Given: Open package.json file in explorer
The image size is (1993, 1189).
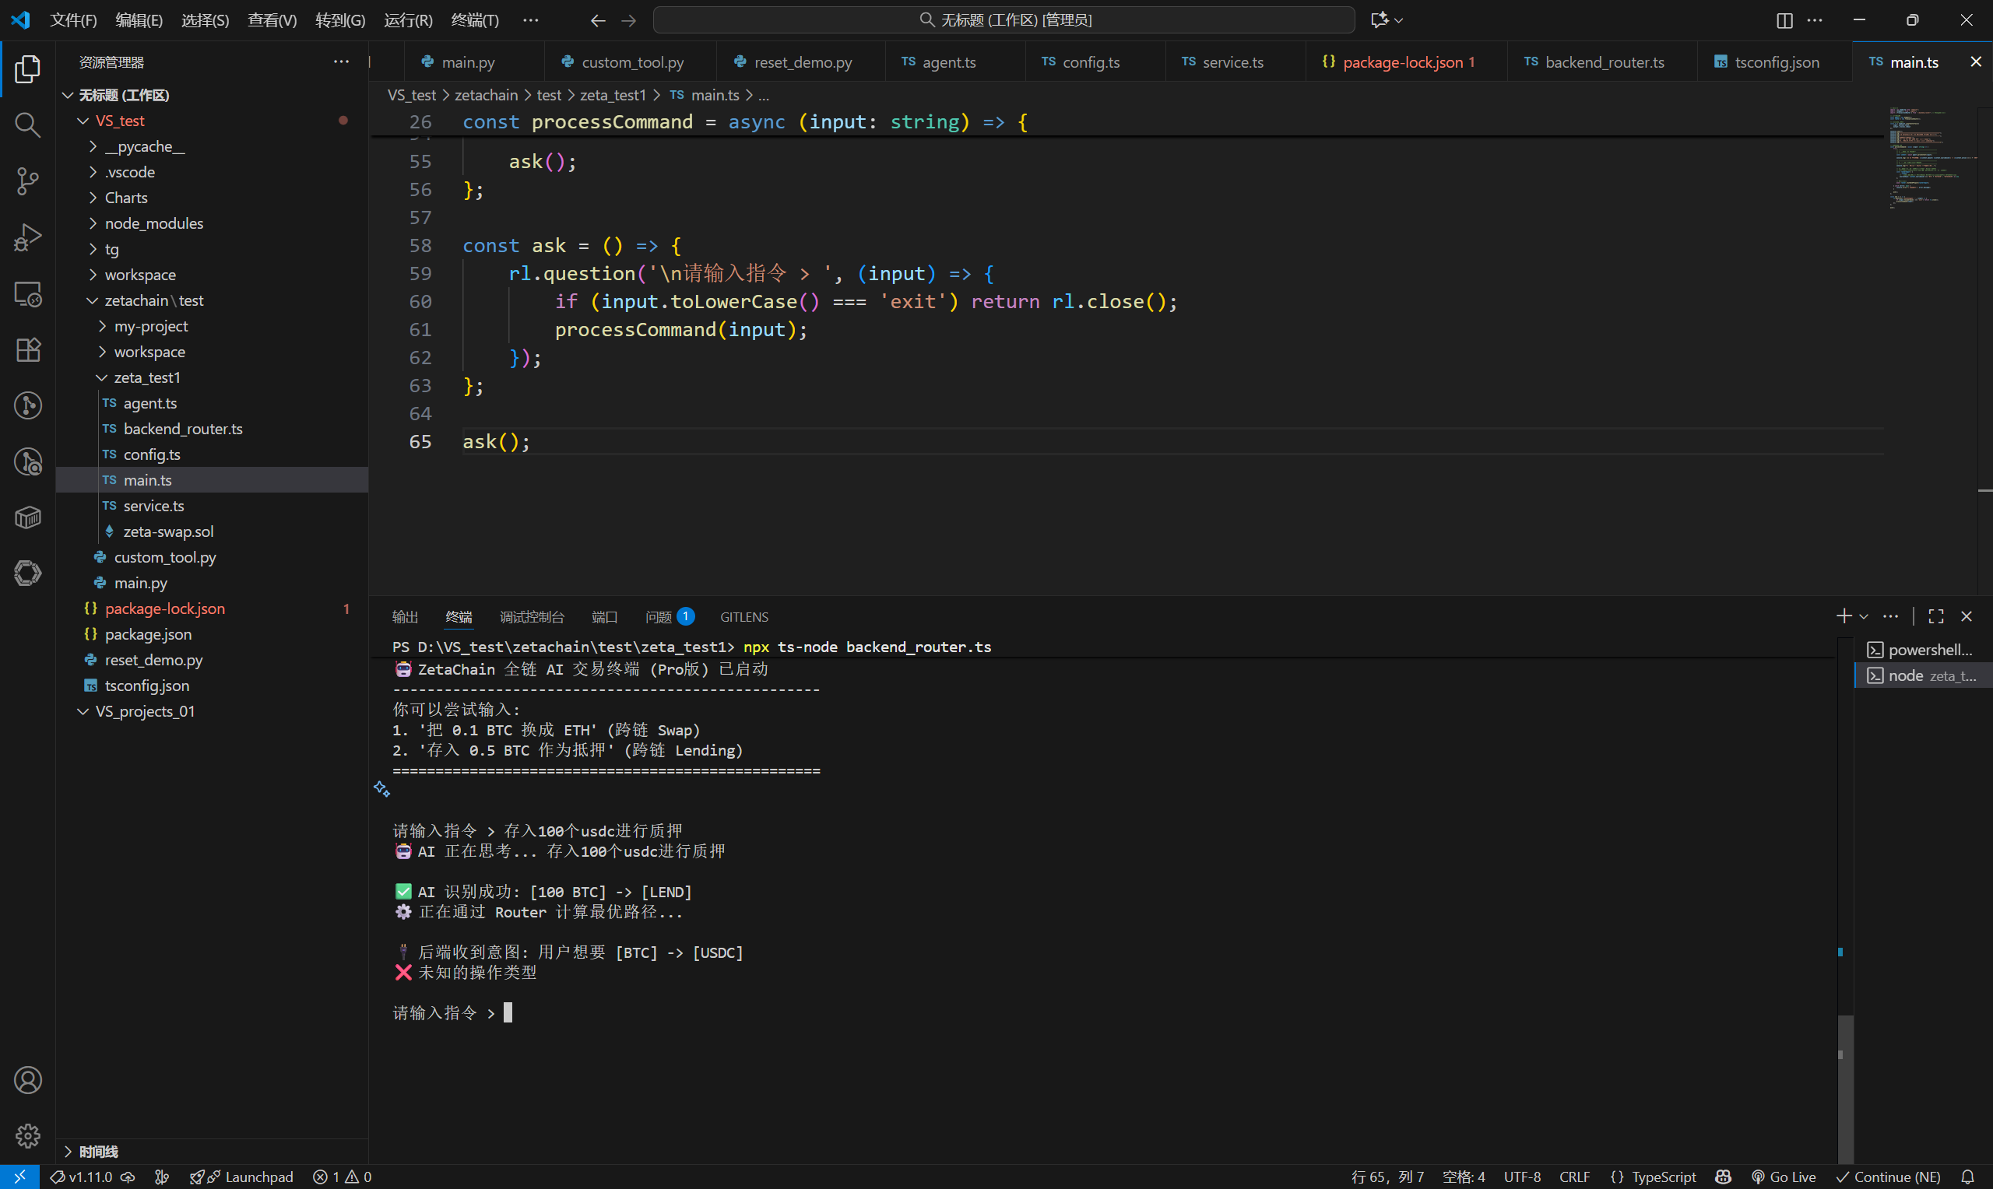Looking at the screenshot, I should [x=212, y=633].
